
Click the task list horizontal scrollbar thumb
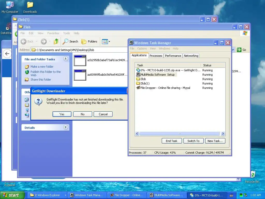(x=180, y=134)
